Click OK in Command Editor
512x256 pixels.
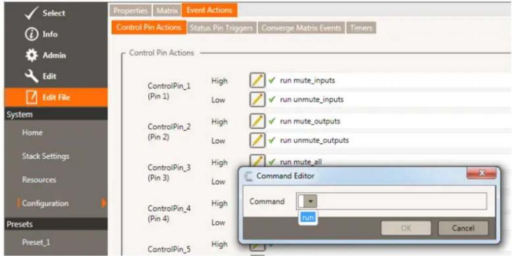pos(406,228)
